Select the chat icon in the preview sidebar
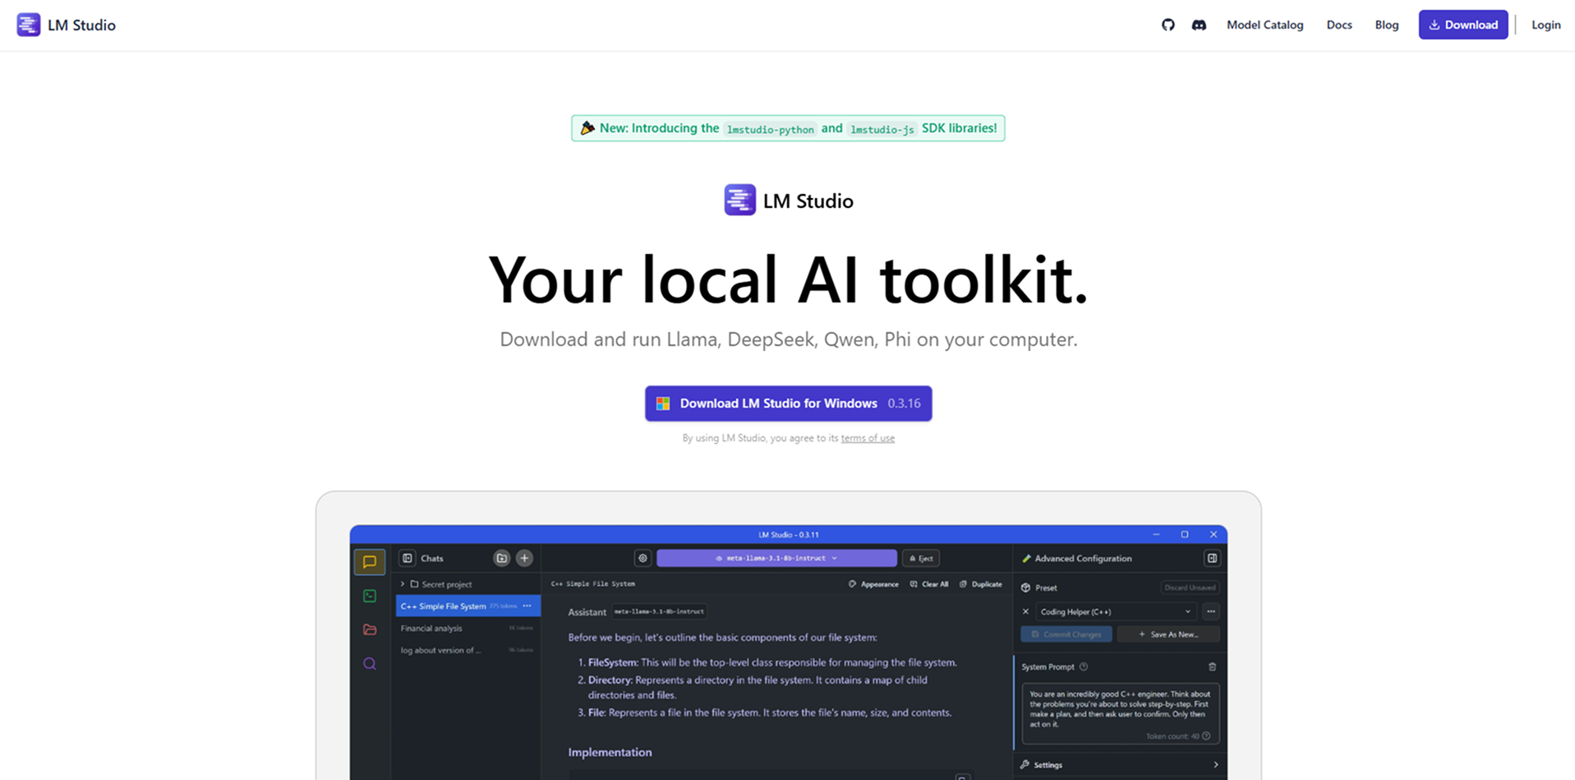 [370, 562]
